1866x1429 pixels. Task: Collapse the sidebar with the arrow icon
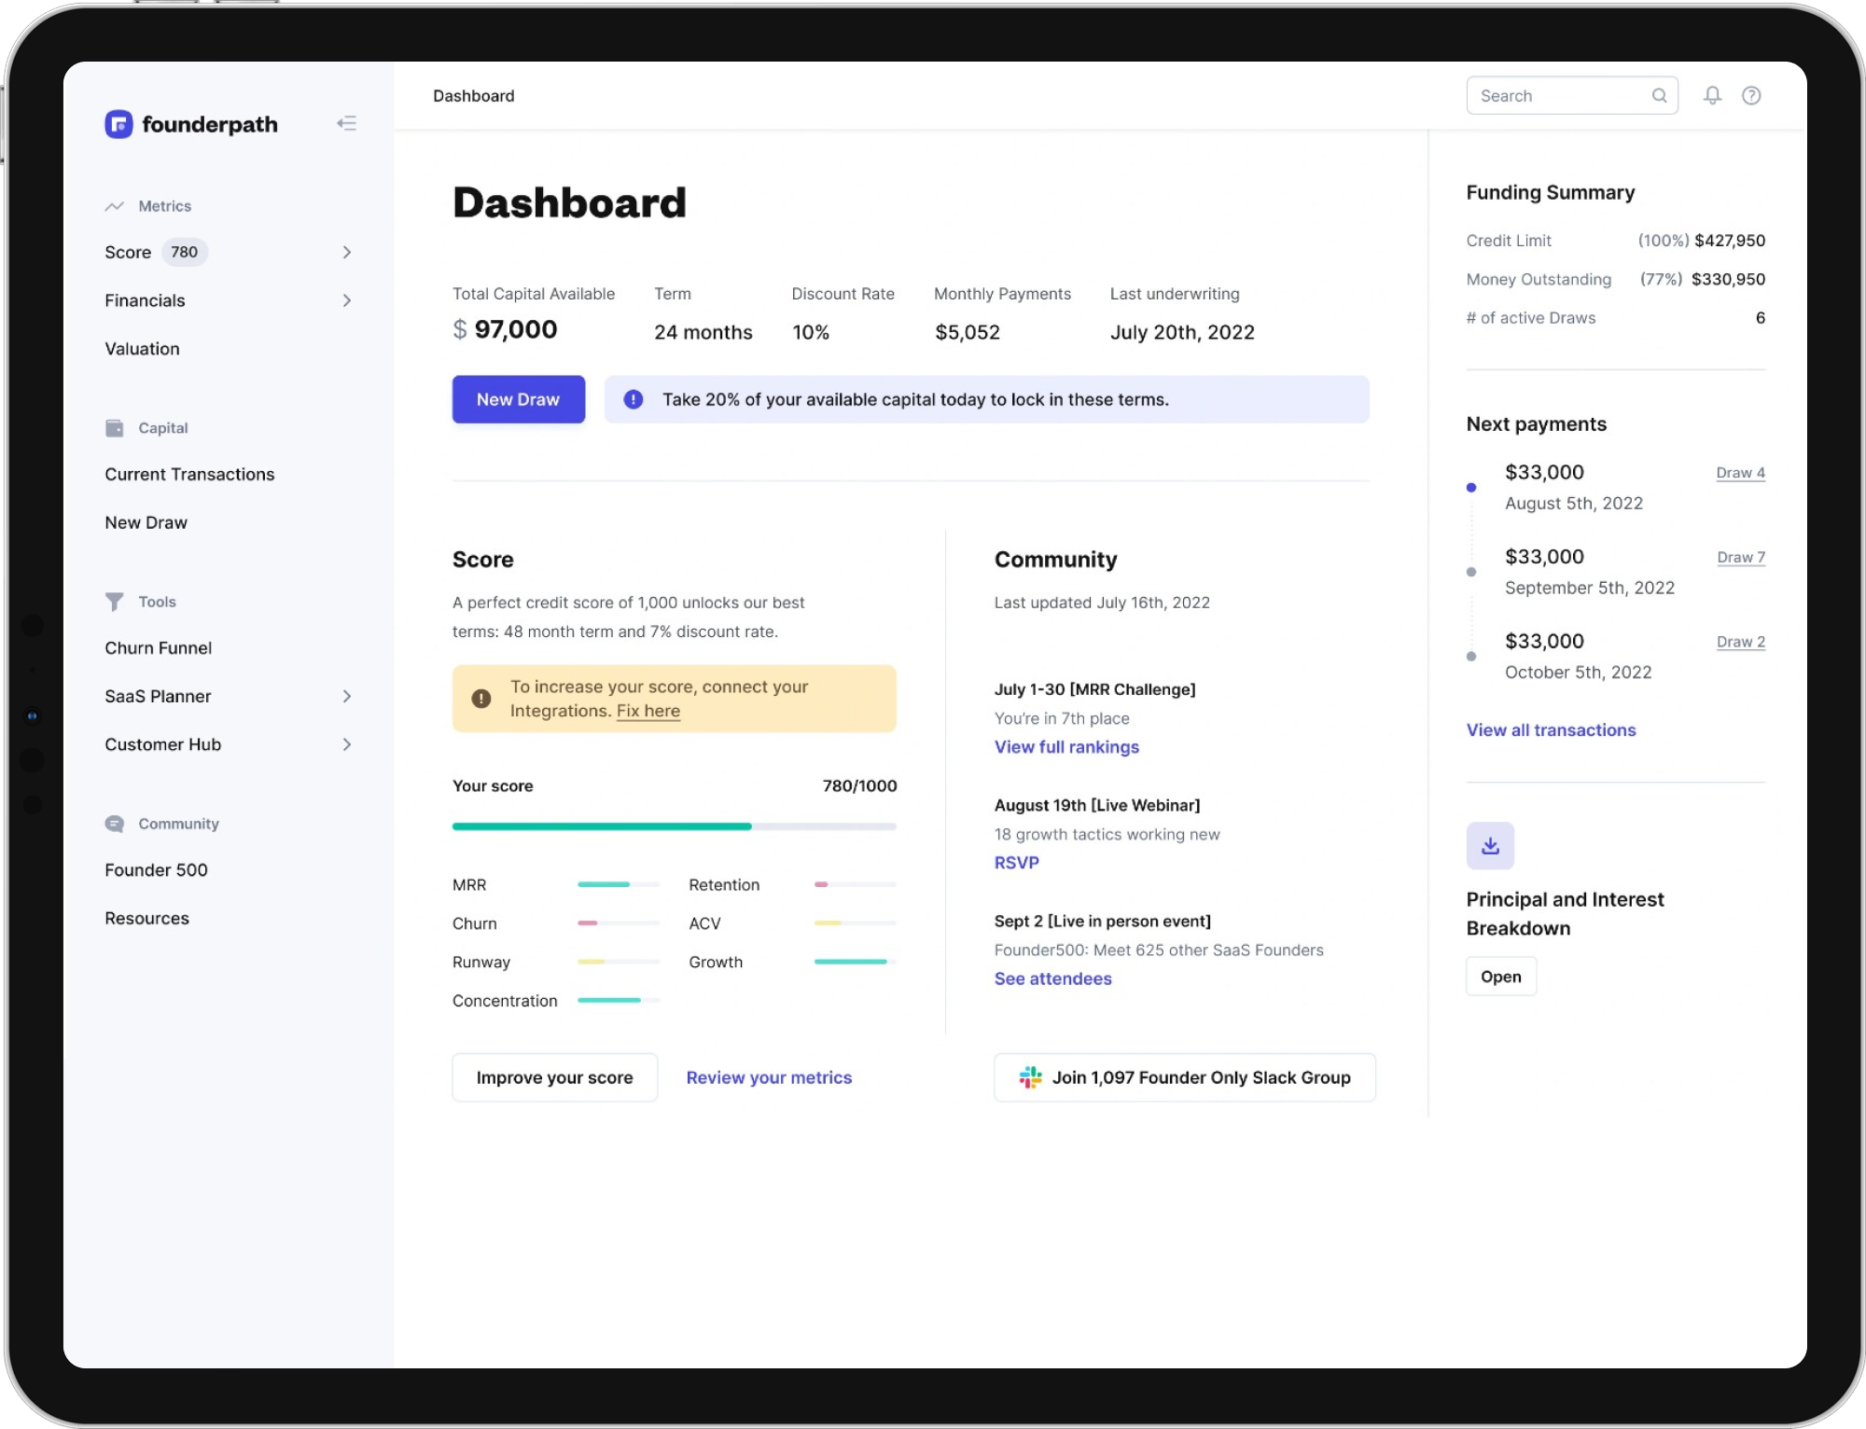(346, 123)
